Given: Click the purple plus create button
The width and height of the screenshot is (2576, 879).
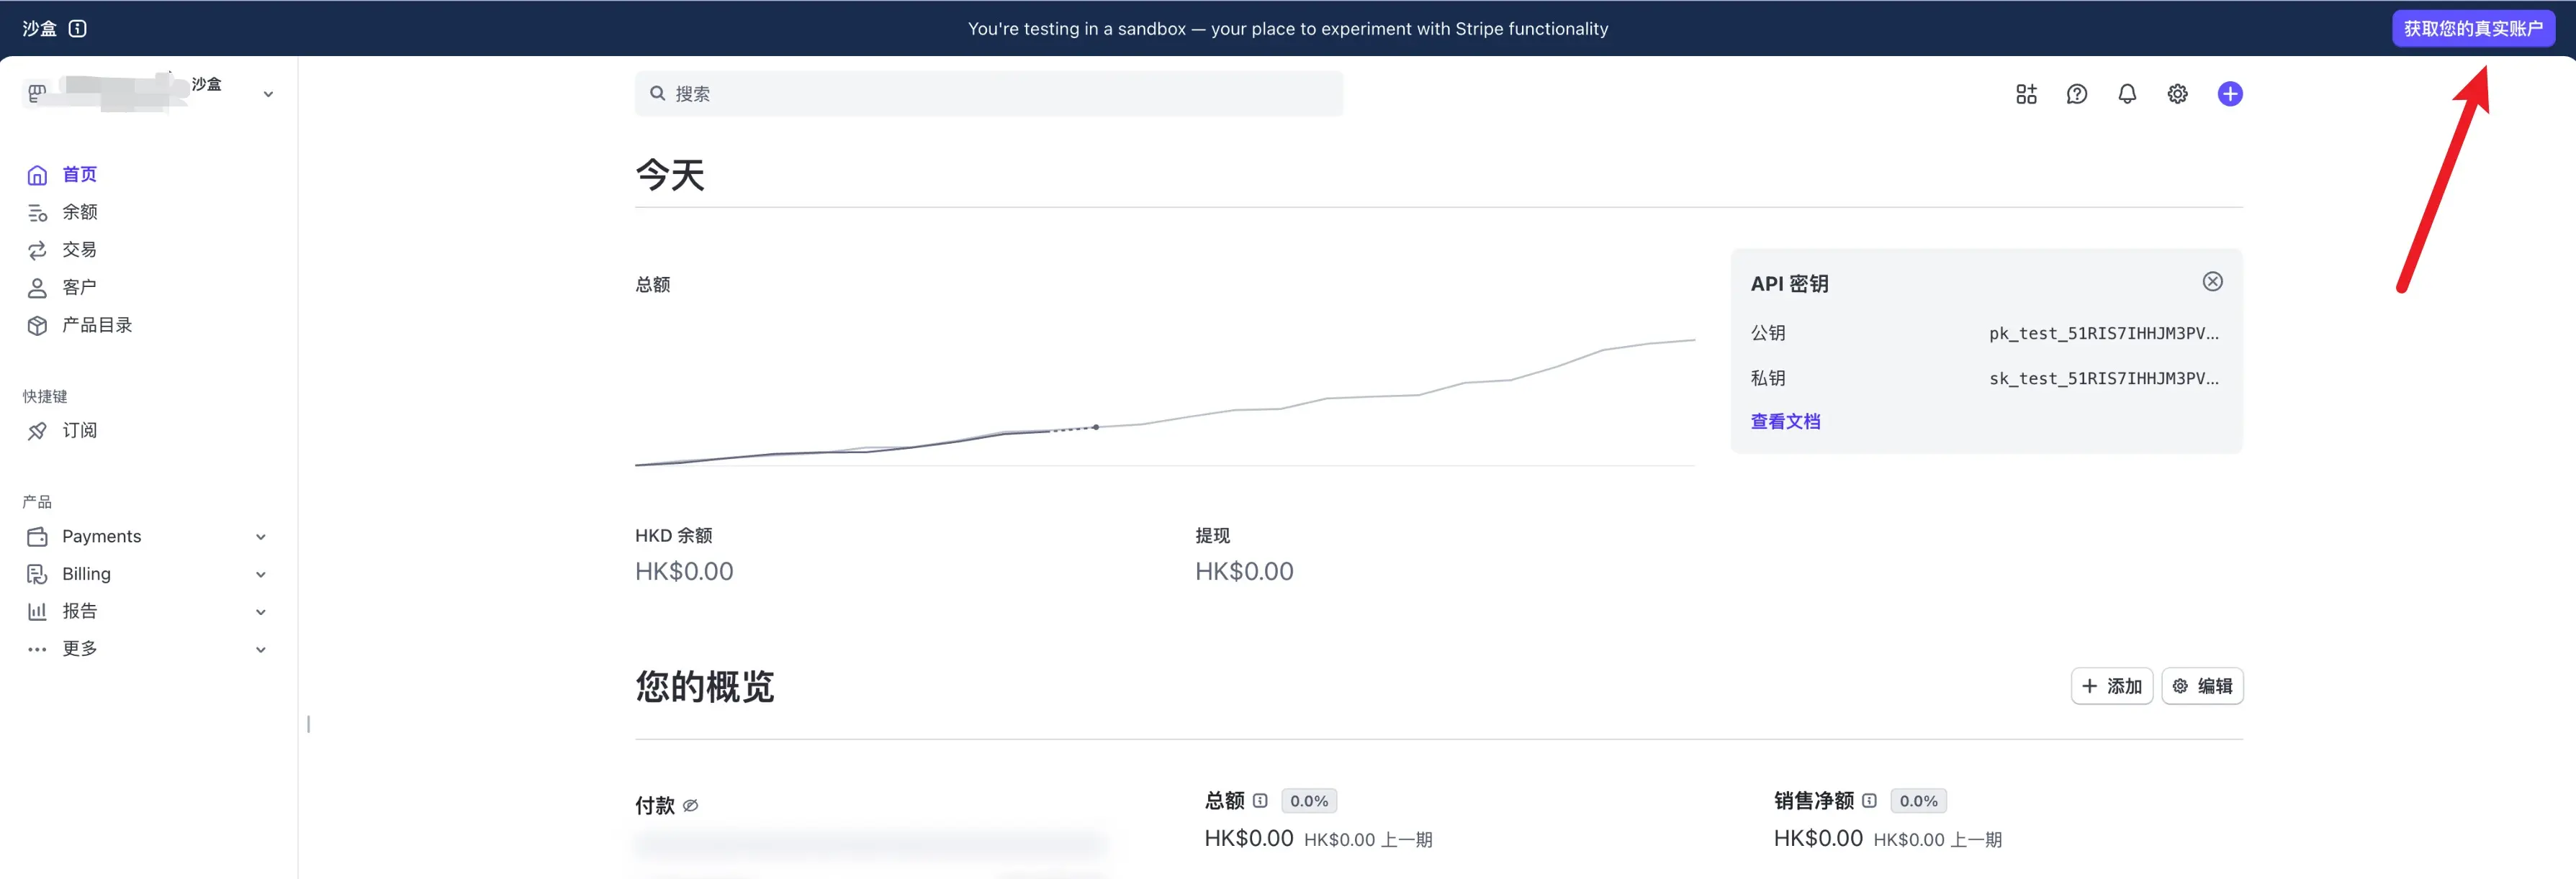Looking at the screenshot, I should coord(2229,94).
